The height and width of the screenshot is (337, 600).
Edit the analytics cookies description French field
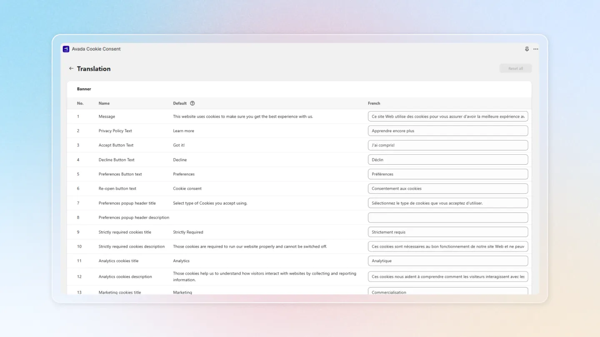(448, 277)
